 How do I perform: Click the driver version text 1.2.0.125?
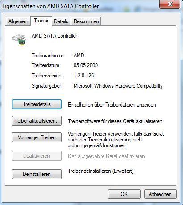(x=84, y=76)
